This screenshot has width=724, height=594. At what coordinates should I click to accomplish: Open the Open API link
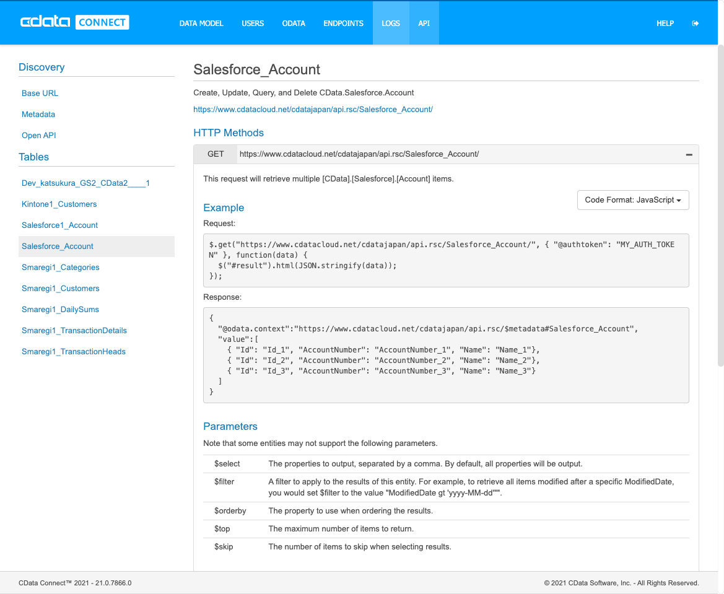39,135
